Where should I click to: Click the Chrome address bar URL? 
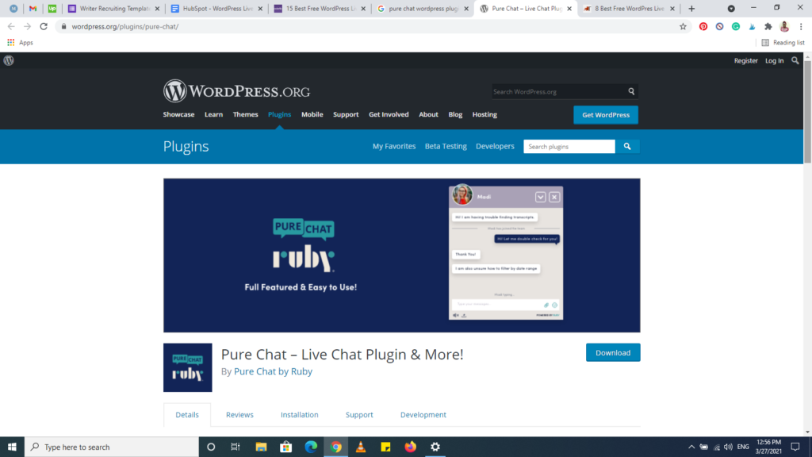[x=124, y=26]
